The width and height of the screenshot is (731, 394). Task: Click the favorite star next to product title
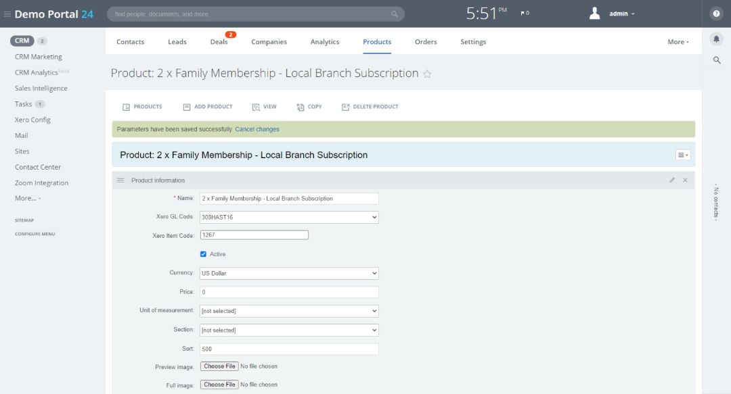427,74
